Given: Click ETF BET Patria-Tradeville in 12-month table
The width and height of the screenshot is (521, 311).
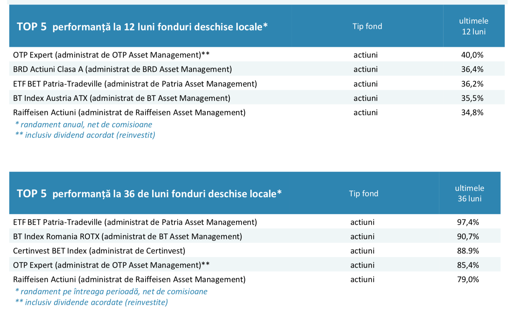Looking at the screenshot, I should [135, 84].
